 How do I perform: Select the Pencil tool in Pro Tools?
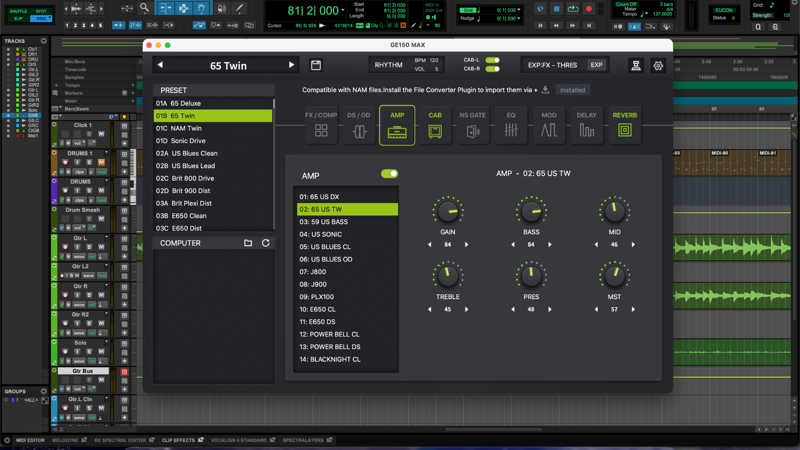(239, 8)
